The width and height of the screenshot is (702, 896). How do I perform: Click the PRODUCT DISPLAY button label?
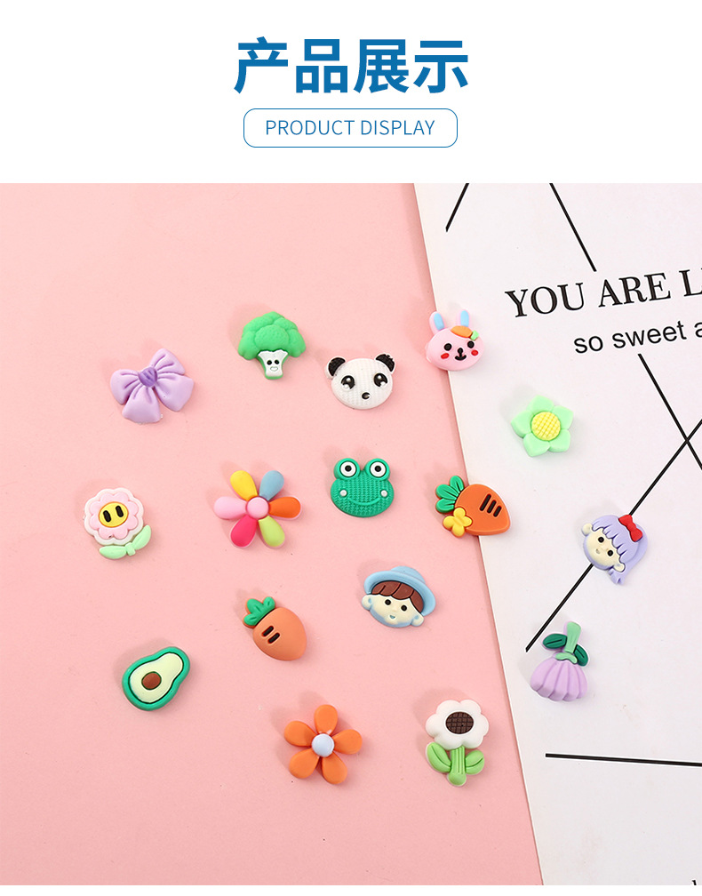[x=350, y=127]
